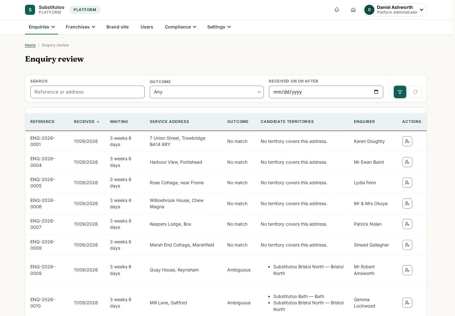Click enquirer name Mr Ewan Baird
This screenshot has height=316, width=455.
tap(369, 162)
